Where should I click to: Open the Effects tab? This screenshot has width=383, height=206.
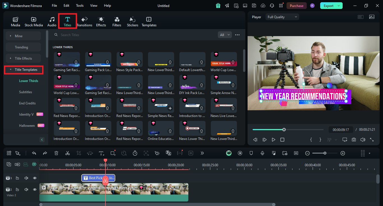(101, 22)
